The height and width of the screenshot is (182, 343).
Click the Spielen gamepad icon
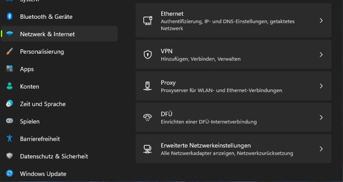[9, 121]
